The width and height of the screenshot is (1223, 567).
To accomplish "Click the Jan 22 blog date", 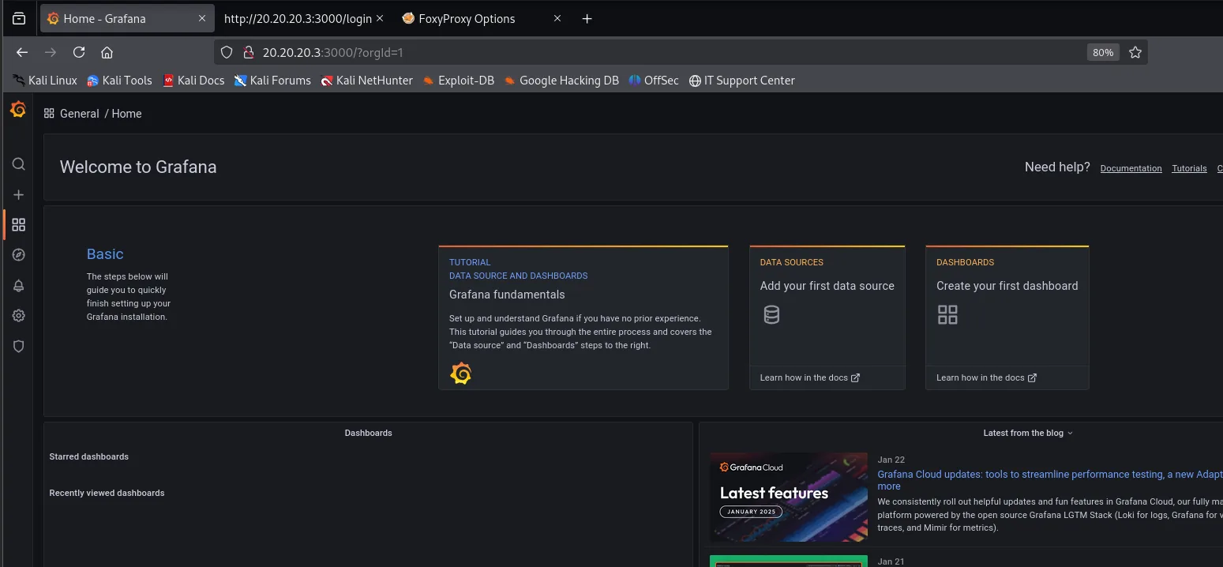I will (x=891, y=460).
